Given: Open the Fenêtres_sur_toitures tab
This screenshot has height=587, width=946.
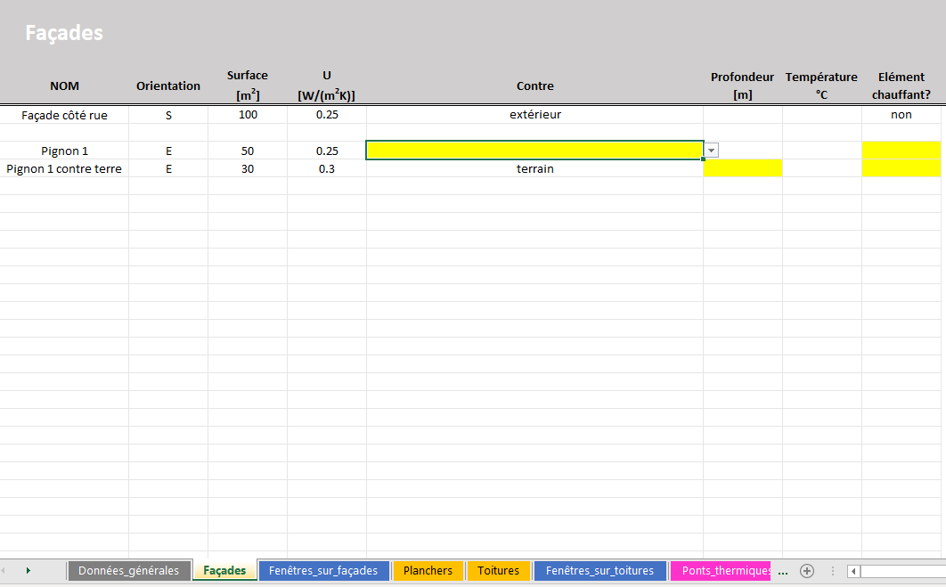Looking at the screenshot, I should coord(599,571).
